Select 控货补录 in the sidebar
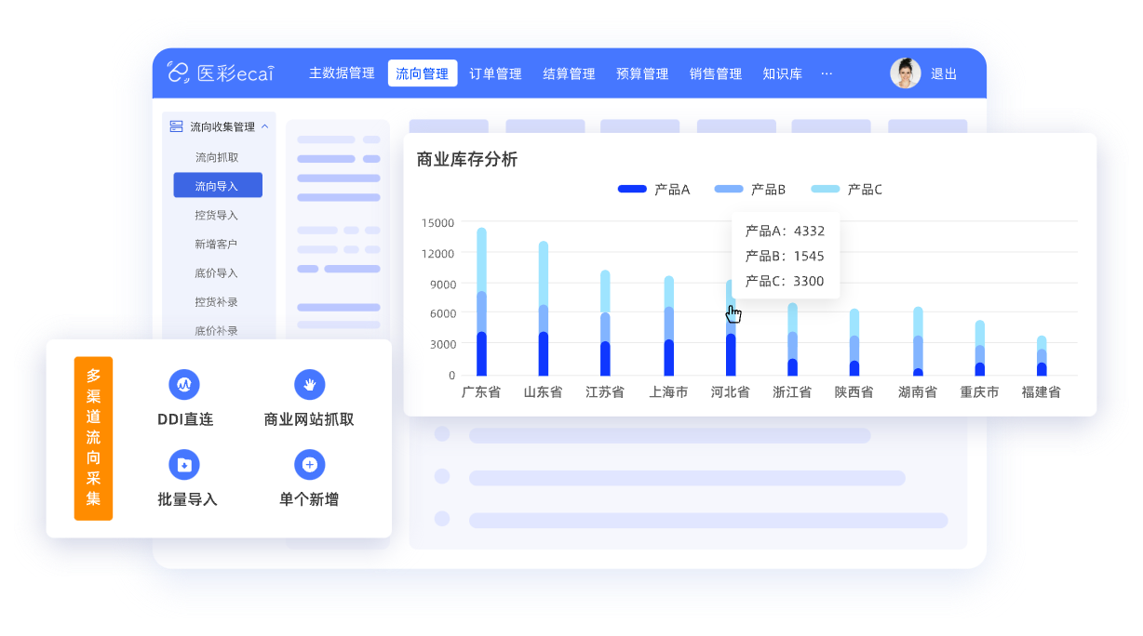 coord(217,301)
